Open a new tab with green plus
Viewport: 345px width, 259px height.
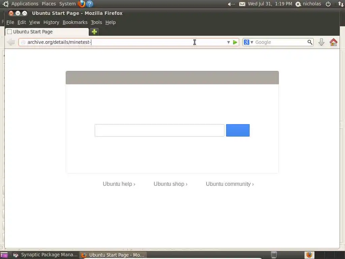[x=94, y=32]
